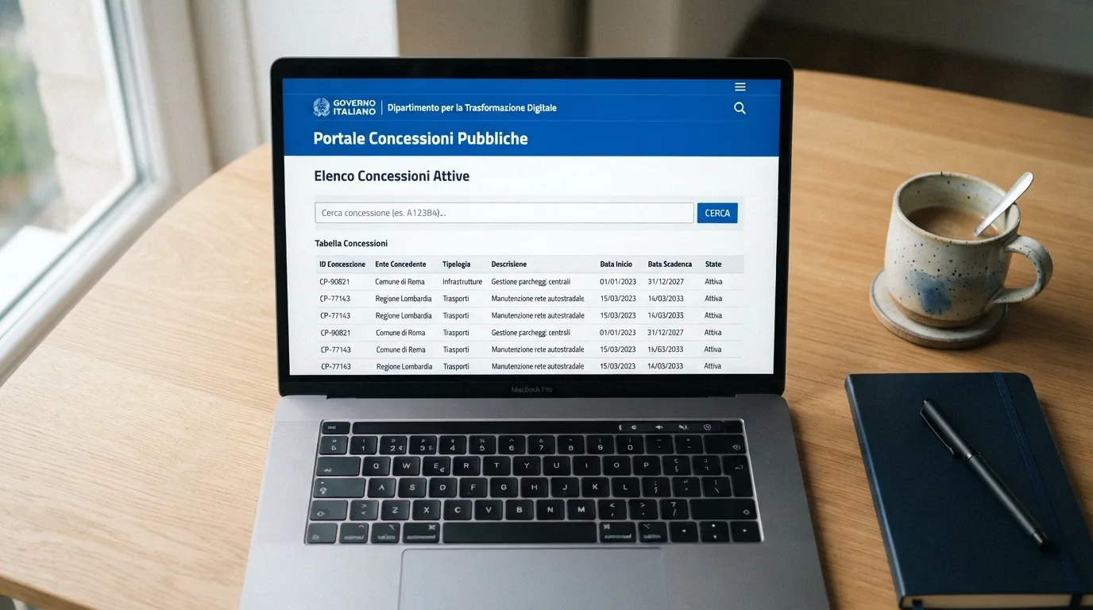Select Regione Lombardia in the CP-77163 row
Screen dimensions: 1093x610
[404, 367]
